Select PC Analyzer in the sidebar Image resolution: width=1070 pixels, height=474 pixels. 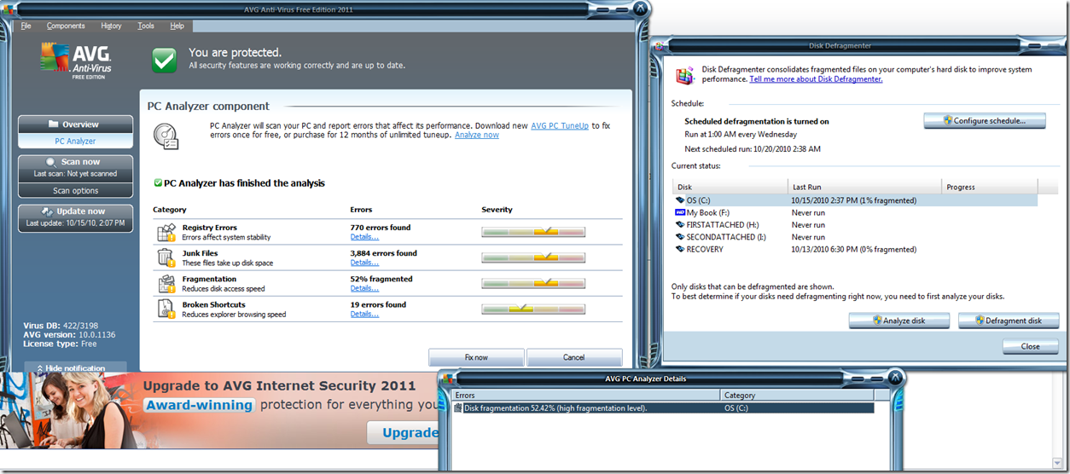tap(75, 142)
